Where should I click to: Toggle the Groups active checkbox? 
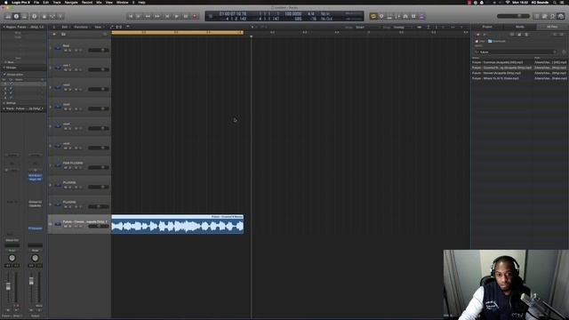[x=4, y=75]
